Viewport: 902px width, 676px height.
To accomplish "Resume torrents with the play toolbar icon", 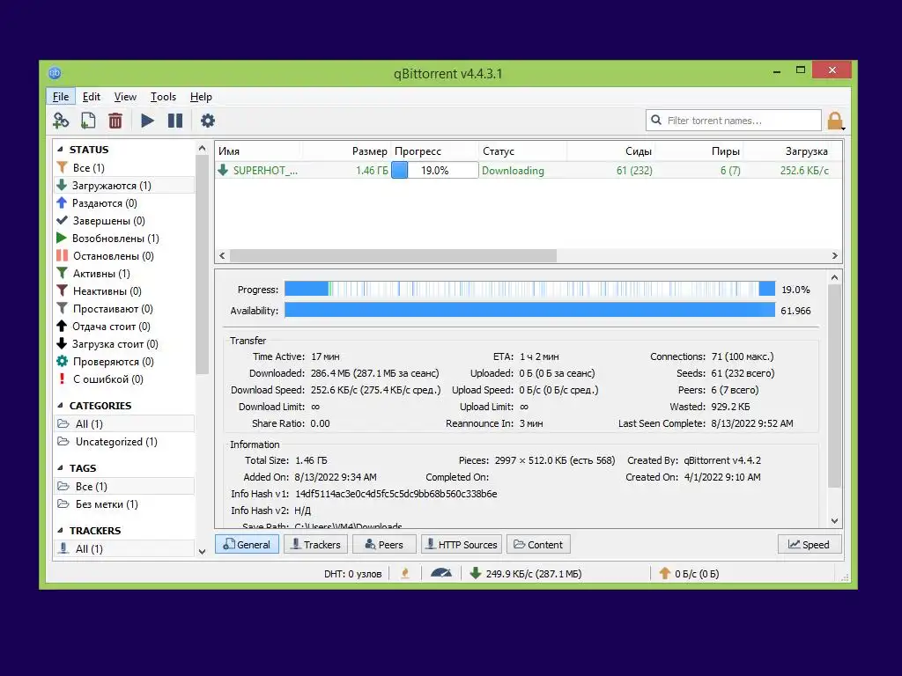I will point(147,121).
